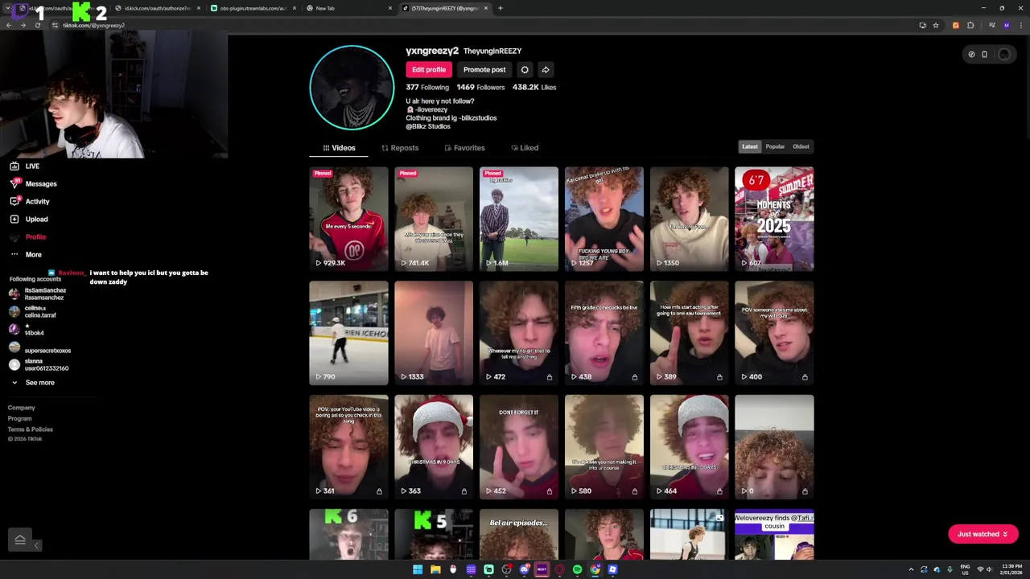
Task: Open celine.tarraf following account
Action: (32, 312)
